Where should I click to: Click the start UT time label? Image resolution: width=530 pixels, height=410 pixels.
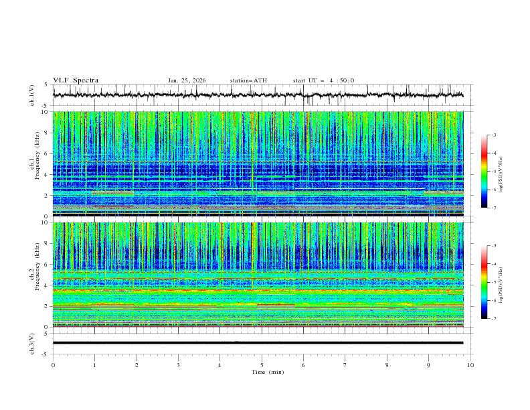pos(323,80)
